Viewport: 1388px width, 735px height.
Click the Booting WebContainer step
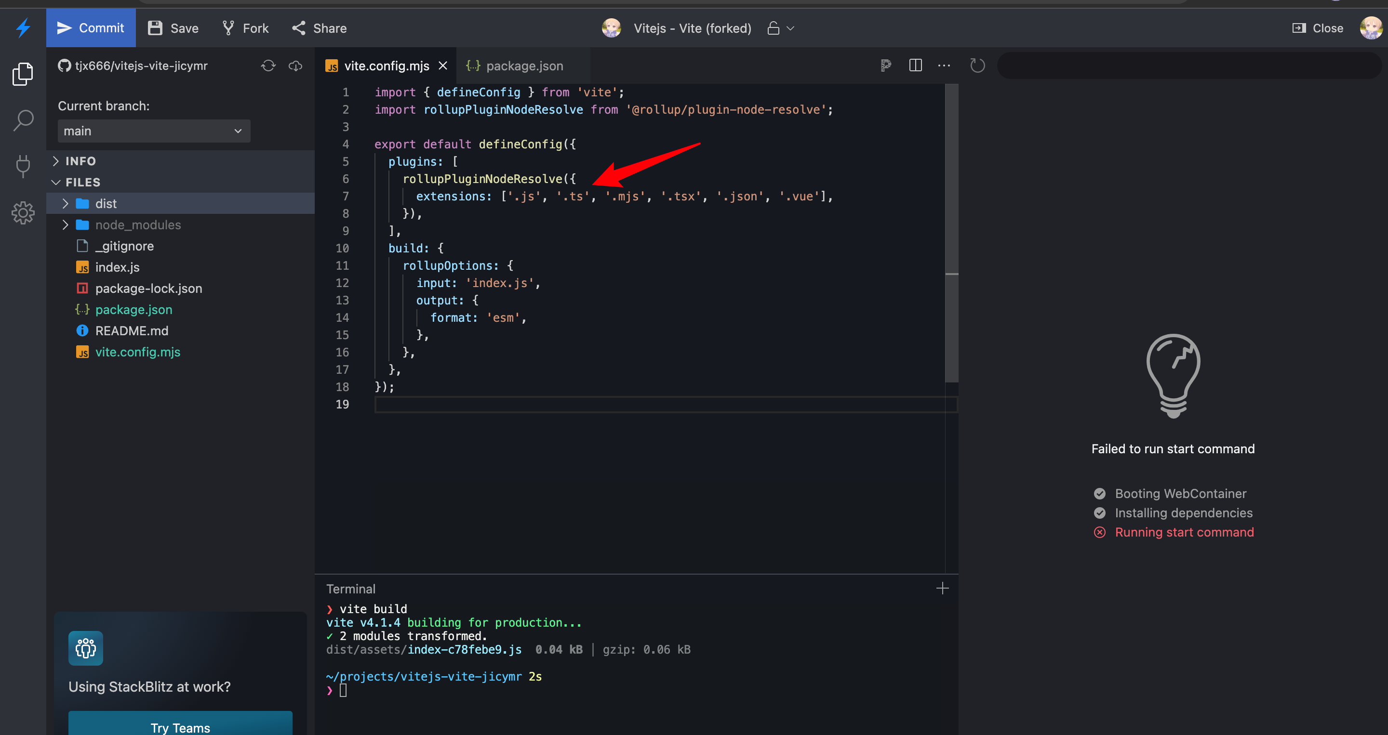point(1170,493)
